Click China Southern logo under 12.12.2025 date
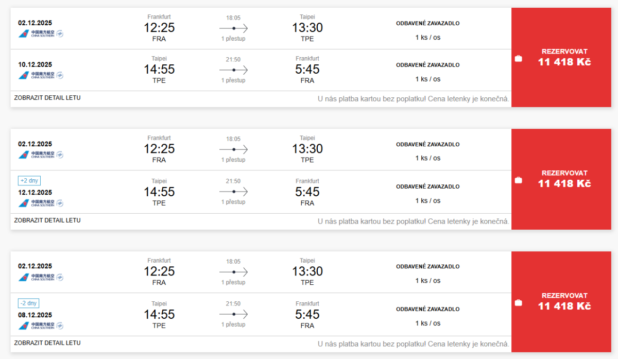618x359 pixels. (41, 203)
